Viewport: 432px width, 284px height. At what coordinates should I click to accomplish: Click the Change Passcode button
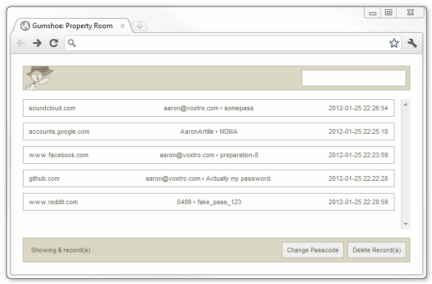[x=313, y=250]
